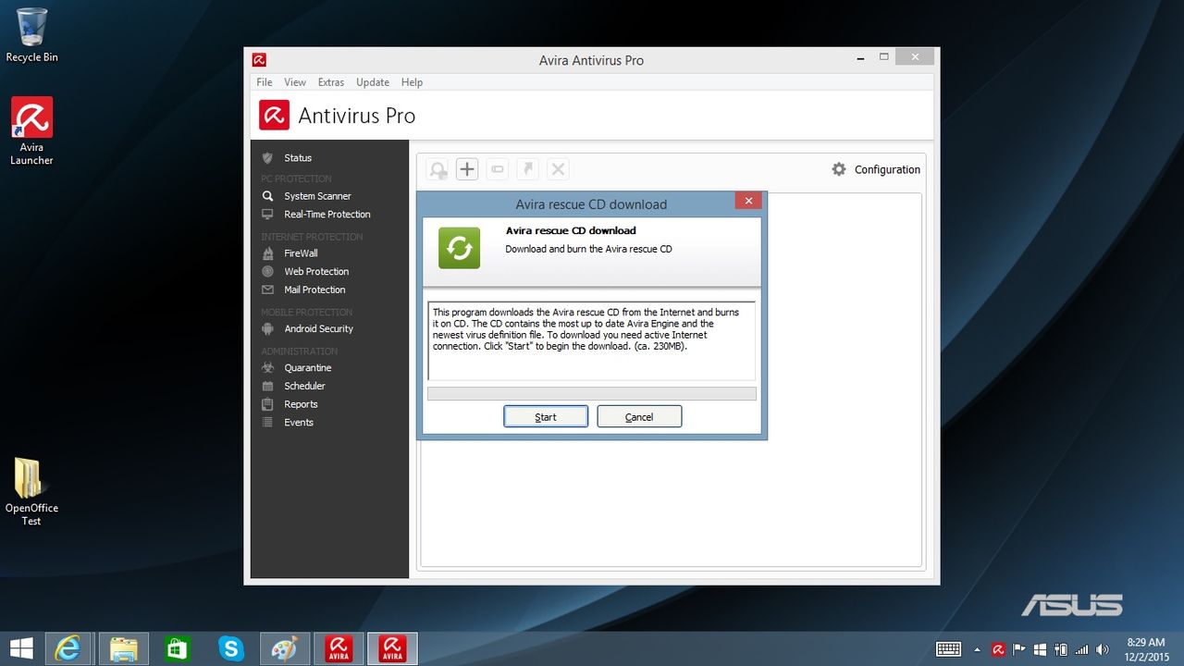Viewport: 1184px width, 666px height.
Task: Open the Update menu
Action: click(373, 82)
